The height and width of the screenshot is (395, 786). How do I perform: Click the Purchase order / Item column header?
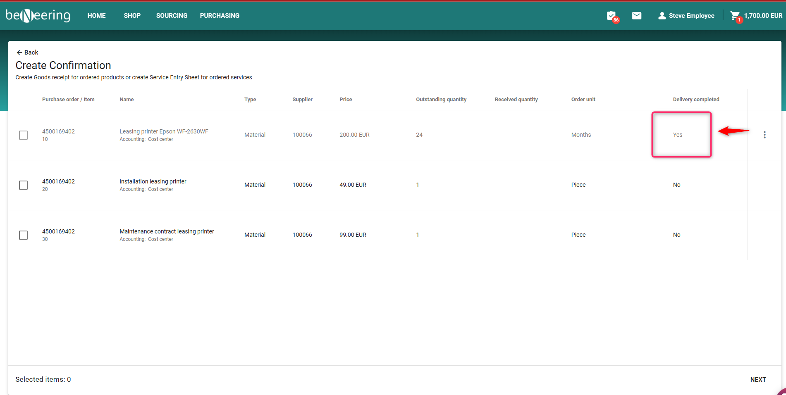point(68,100)
